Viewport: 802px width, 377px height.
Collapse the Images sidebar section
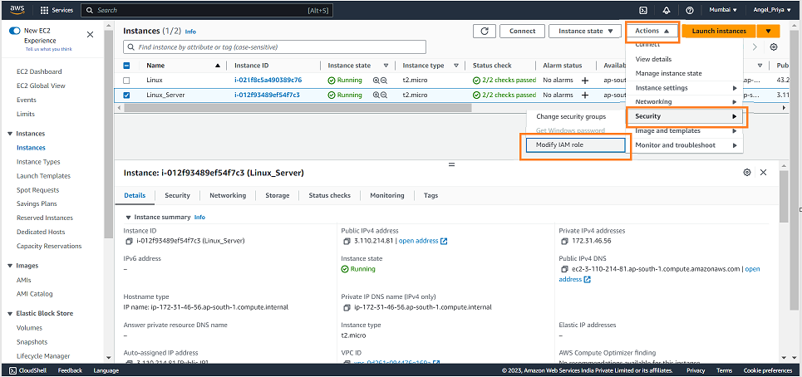(x=10, y=266)
